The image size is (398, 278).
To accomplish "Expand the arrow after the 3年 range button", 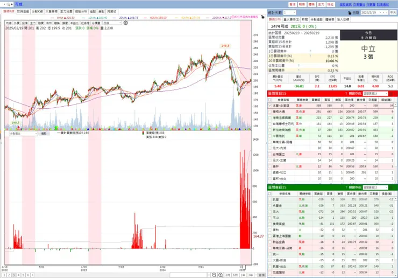I will (x=256, y=275).
